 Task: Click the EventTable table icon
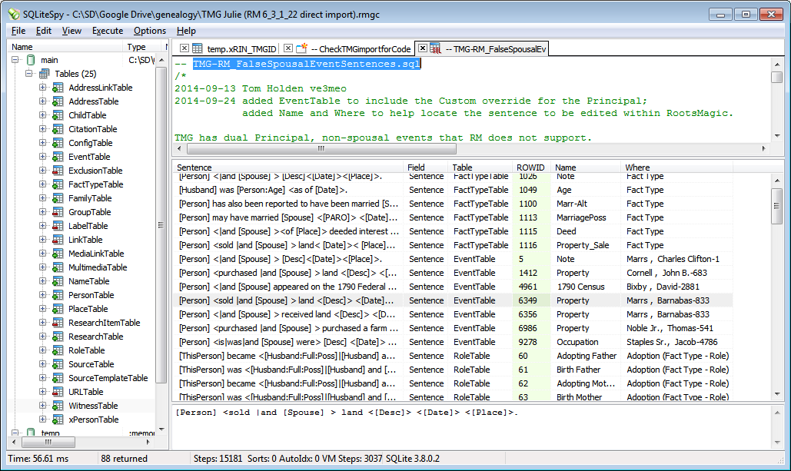58,157
